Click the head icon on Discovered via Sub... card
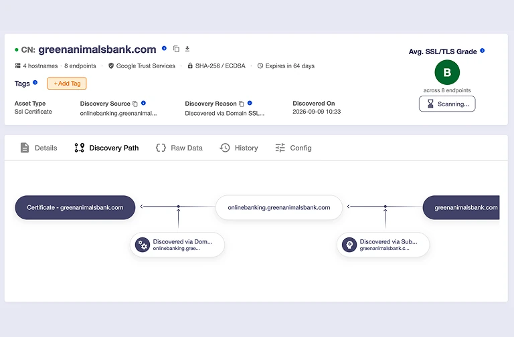Image resolution: width=514 pixels, height=337 pixels. pos(349,245)
